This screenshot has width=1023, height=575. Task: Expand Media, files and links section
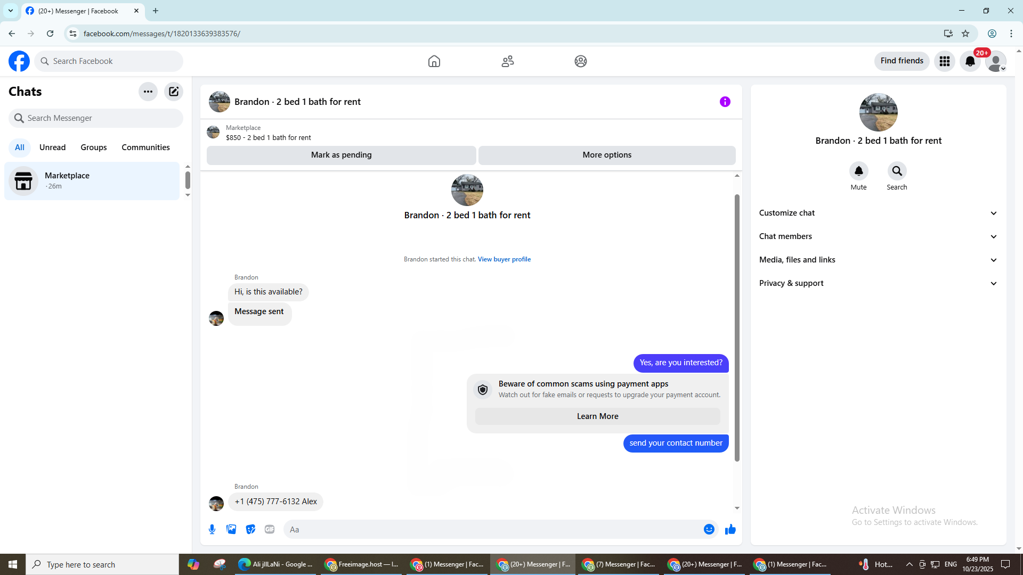point(878,260)
